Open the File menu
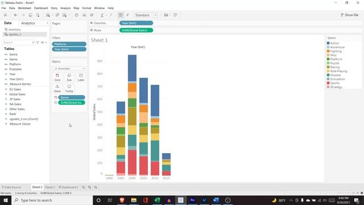The height and width of the screenshot is (205, 364). coord(4,8)
